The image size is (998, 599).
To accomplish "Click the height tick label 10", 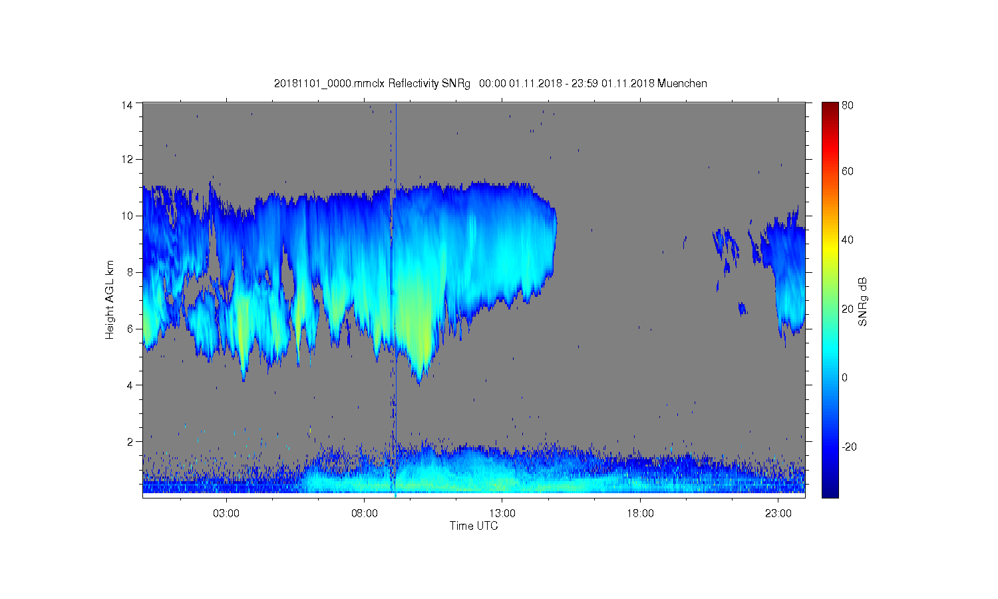I will tap(126, 216).
